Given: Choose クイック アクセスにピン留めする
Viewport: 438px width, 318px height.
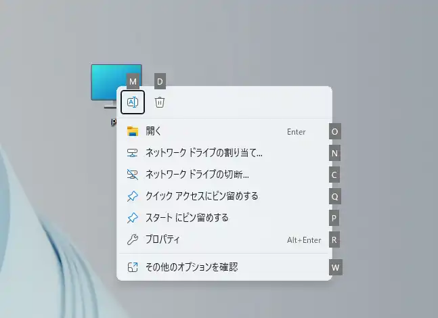Looking at the screenshot, I should coord(224,196).
